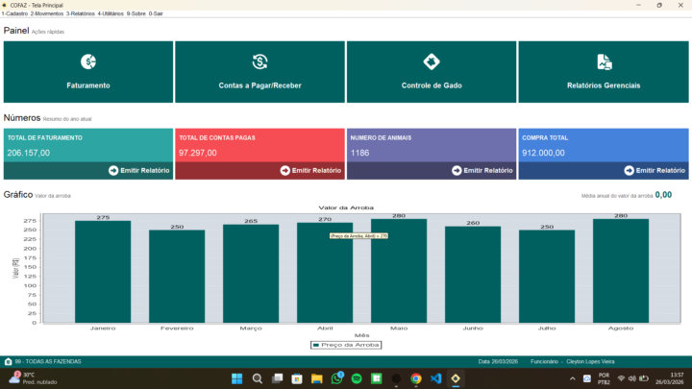Viewport: 692px width, 389px height.
Task: Click the Faturamento dollar-chart icon
Action: pyautogui.click(x=88, y=61)
